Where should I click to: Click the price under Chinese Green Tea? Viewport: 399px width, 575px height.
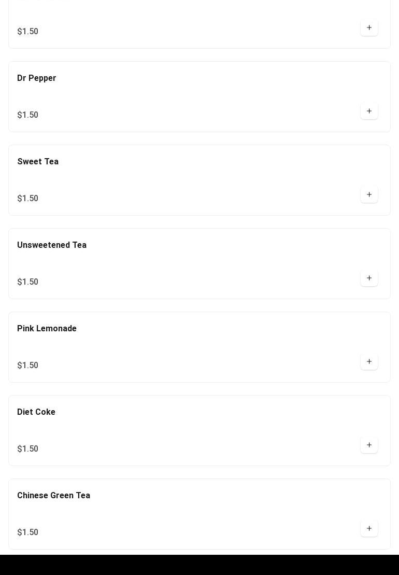(x=27, y=532)
